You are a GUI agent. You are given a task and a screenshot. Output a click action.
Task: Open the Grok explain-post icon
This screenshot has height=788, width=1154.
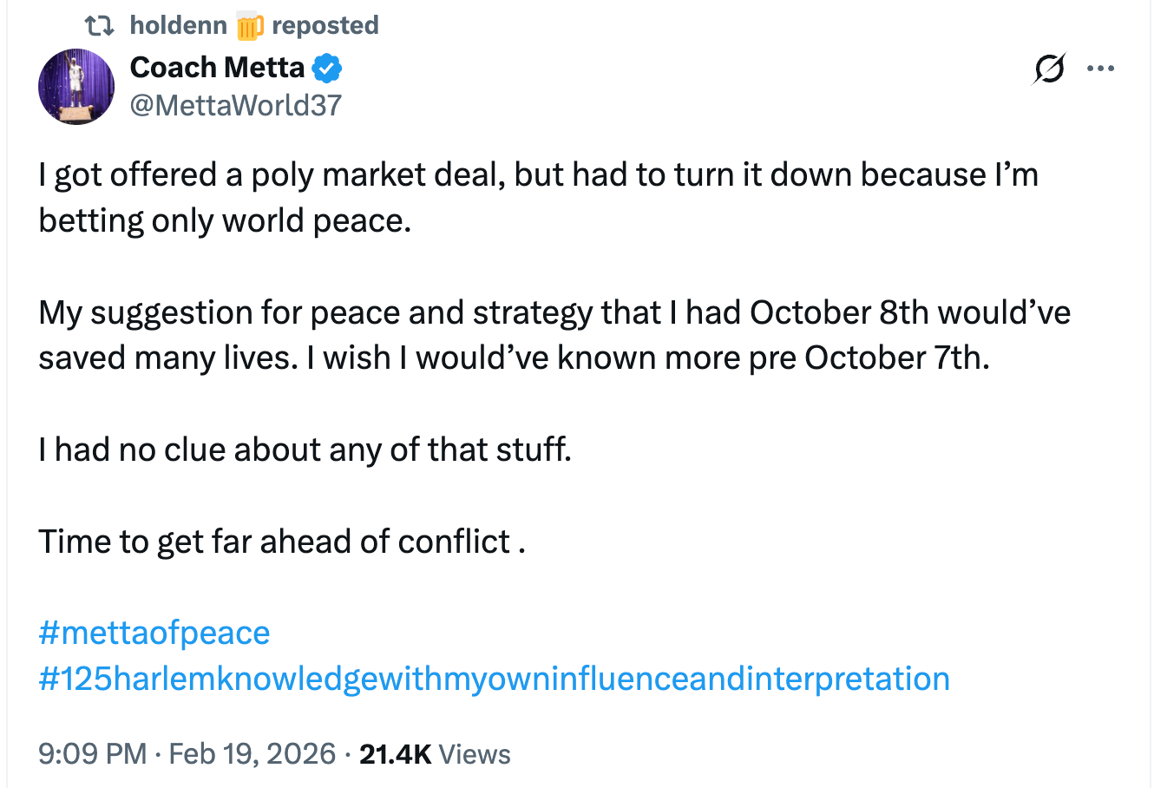click(x=1048, y=69)
